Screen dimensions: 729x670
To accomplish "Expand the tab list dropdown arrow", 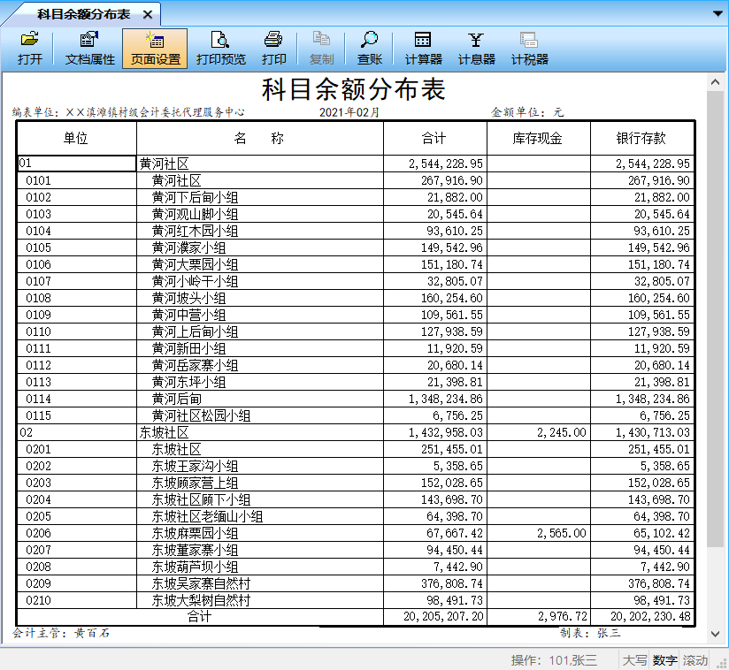I will [x=717, y=14].
